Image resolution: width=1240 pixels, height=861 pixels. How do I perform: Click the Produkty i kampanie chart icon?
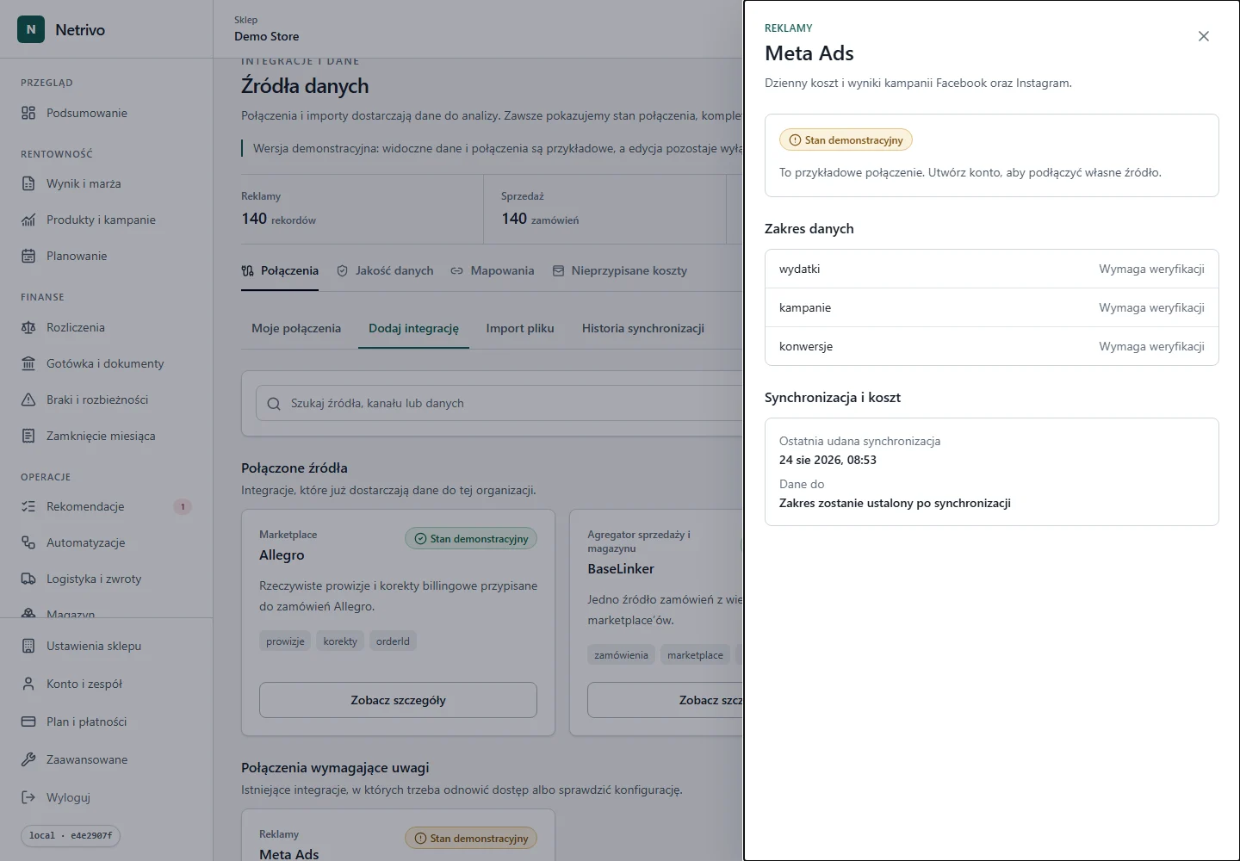pyautogui.click(x=28, y=220)
